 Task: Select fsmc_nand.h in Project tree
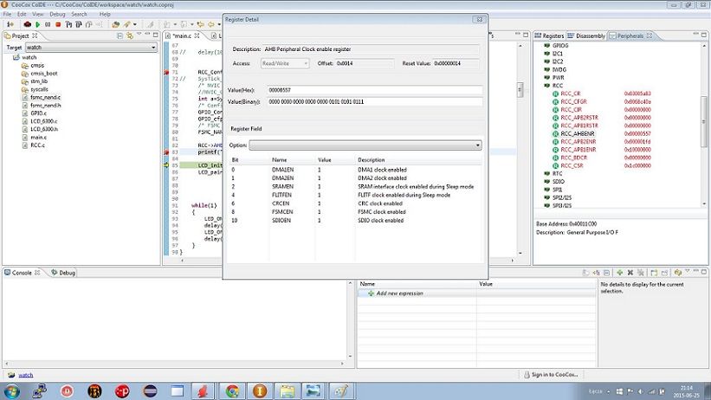coord(46,106)
